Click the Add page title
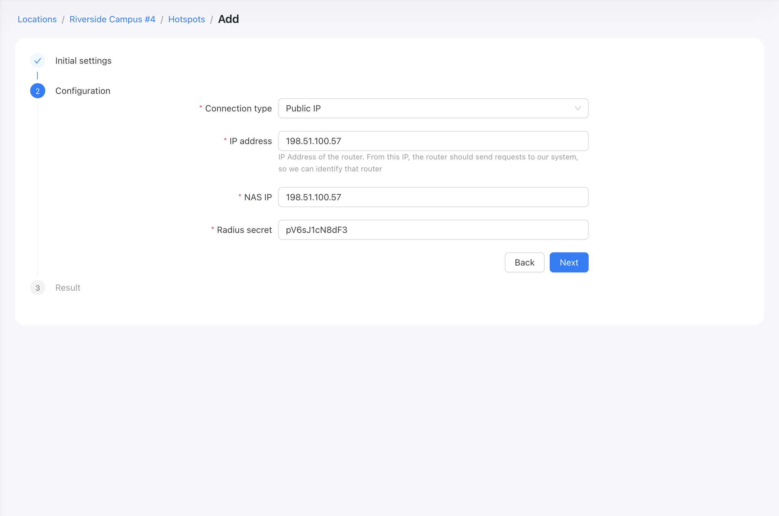779x516 pixels. point(228,19)
